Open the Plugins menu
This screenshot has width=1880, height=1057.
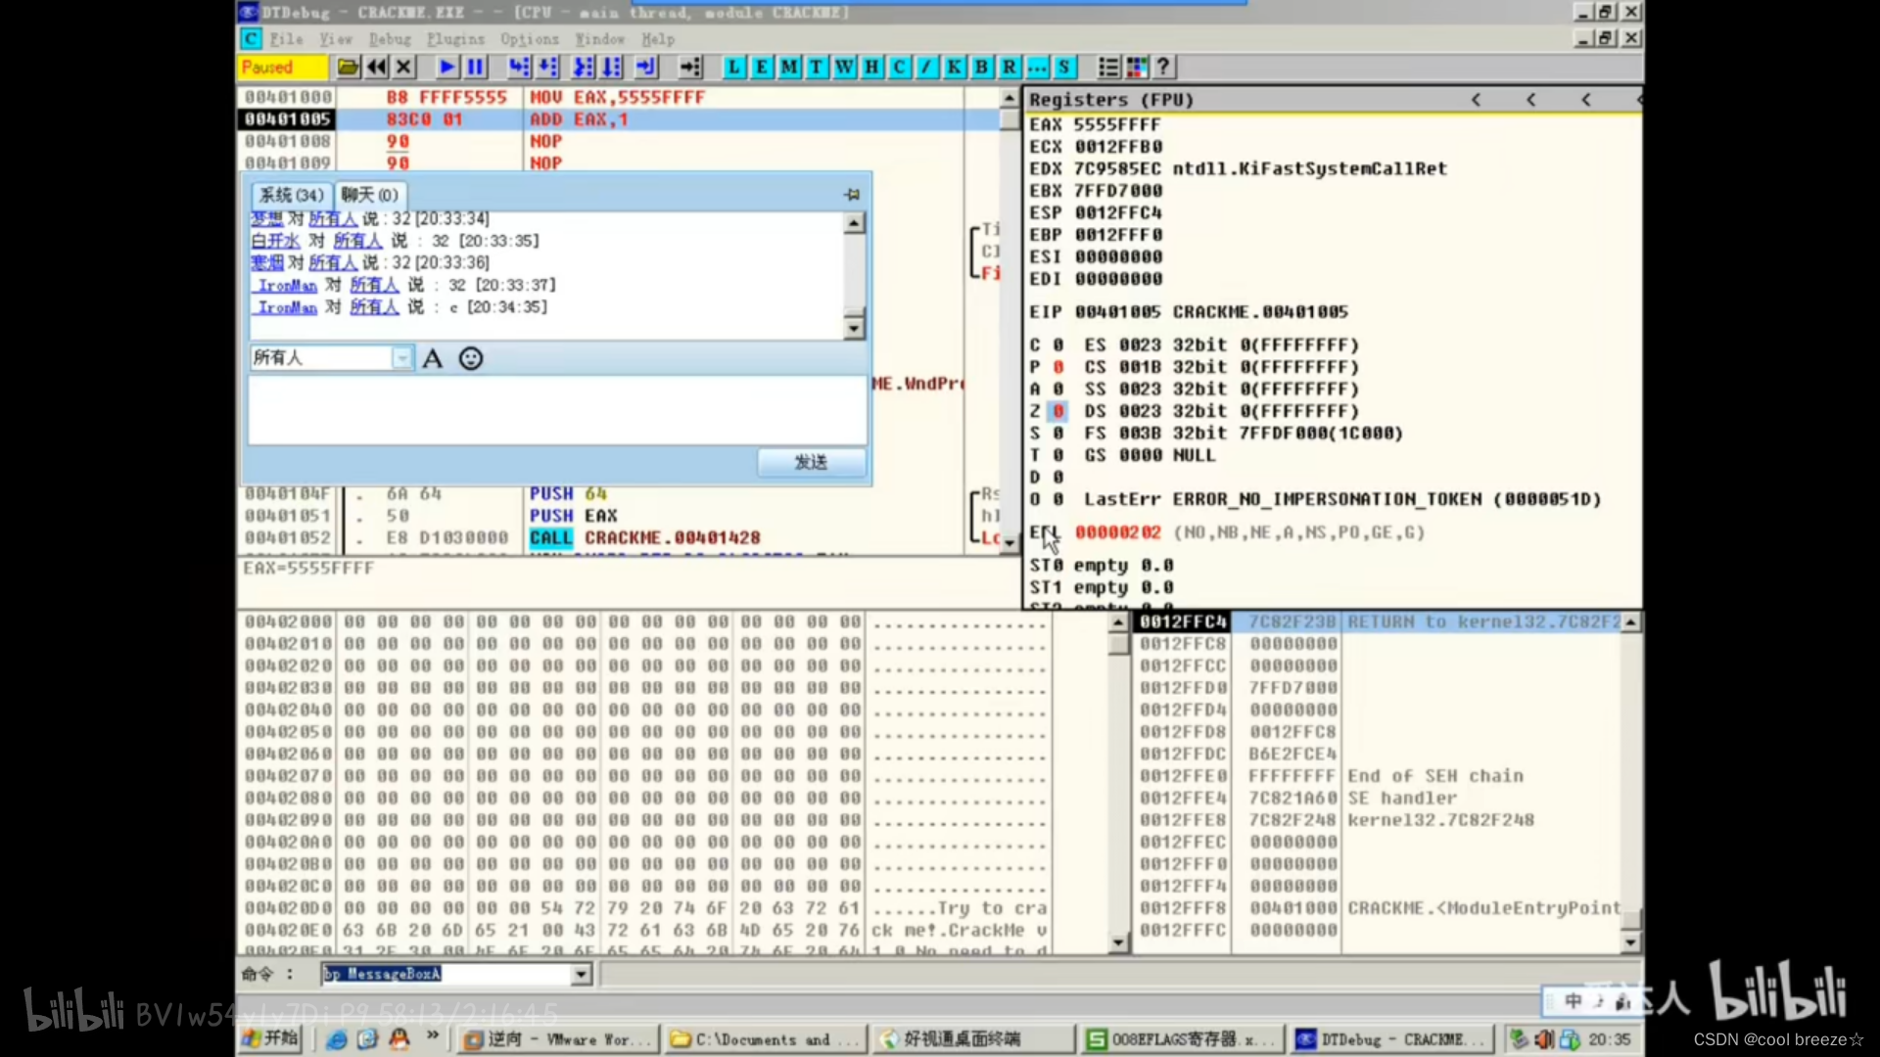(x=455, y=39)
